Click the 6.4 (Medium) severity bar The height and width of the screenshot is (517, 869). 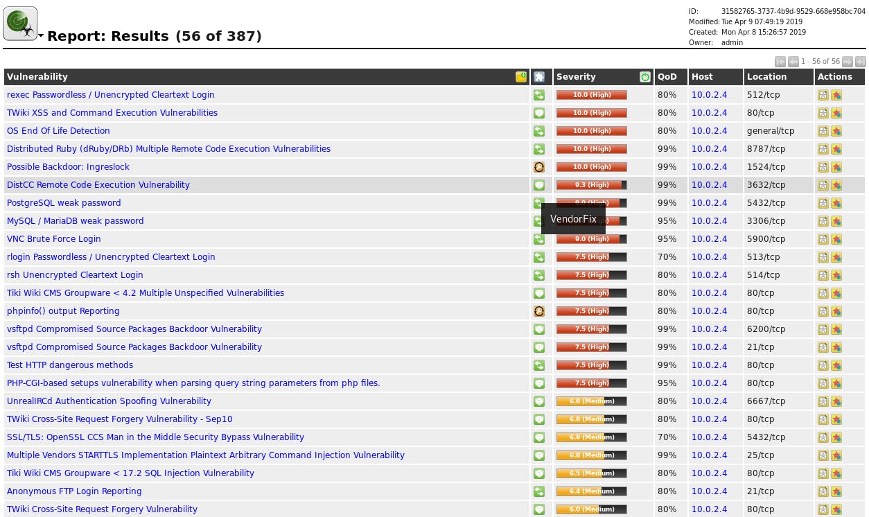[592, 491]
